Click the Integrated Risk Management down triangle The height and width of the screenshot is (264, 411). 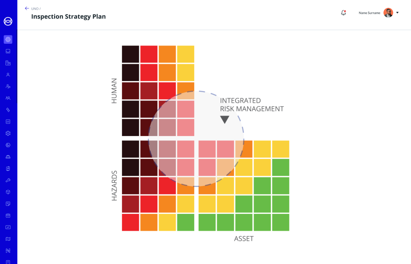pos(224,120)
